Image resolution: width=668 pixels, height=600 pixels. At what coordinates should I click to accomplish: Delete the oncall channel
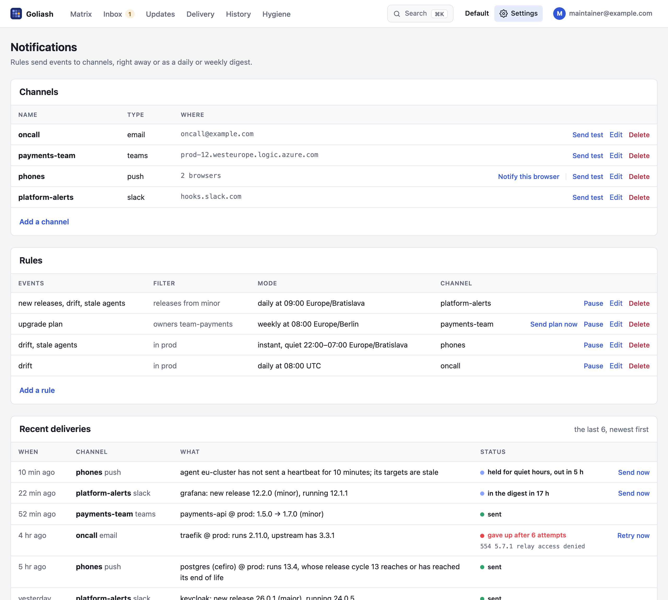[639, 135]
